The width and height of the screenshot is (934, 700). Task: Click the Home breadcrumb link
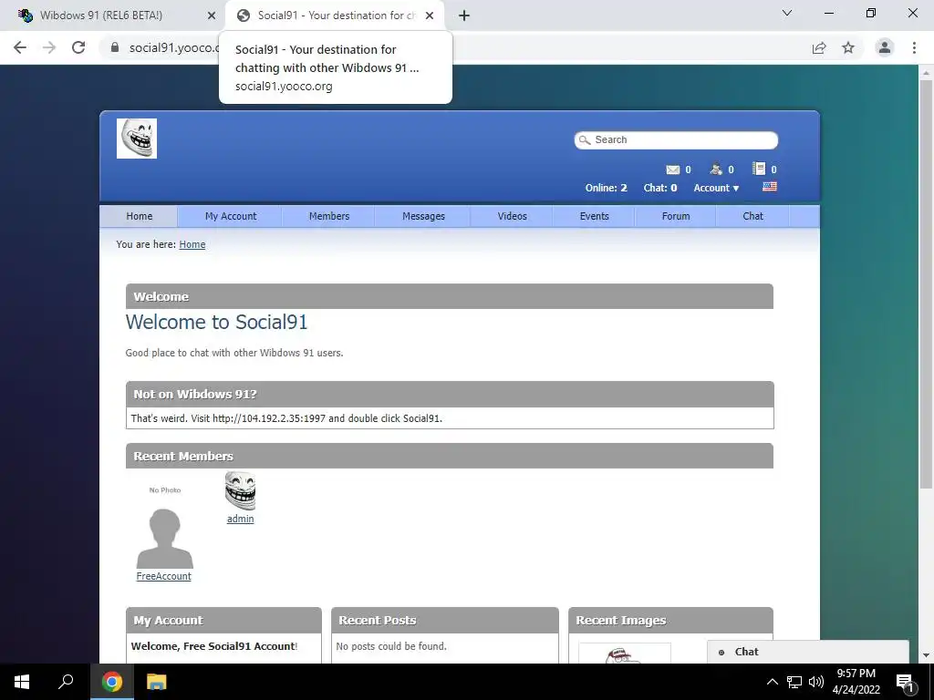[x=192, y=244]
